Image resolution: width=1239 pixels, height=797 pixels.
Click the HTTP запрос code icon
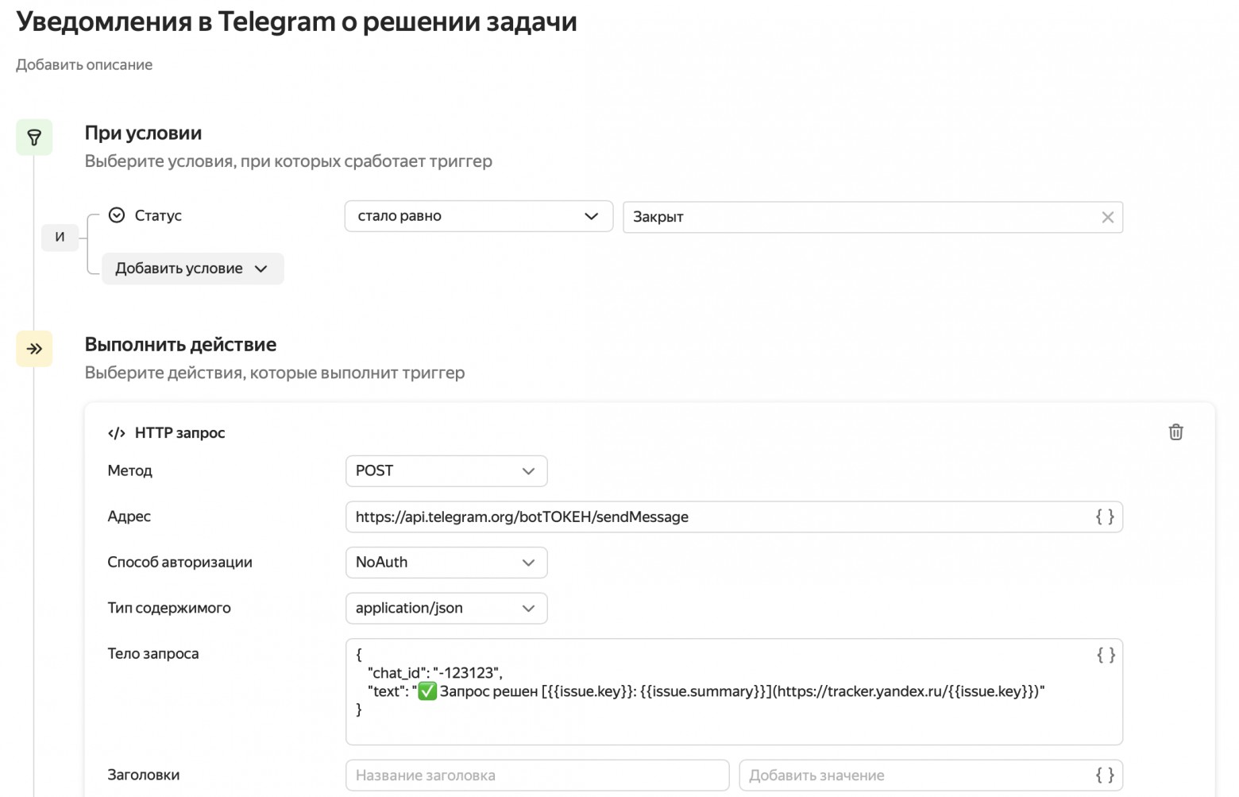(x=117, y=432)
